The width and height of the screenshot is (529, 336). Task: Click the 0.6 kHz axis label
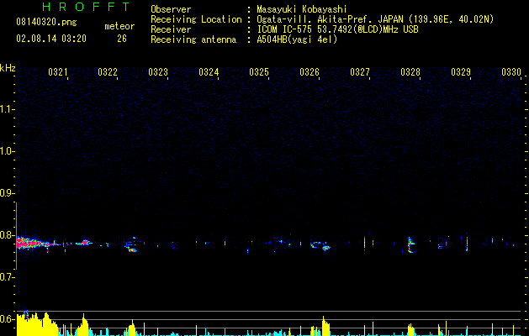(x=7, y=319)
